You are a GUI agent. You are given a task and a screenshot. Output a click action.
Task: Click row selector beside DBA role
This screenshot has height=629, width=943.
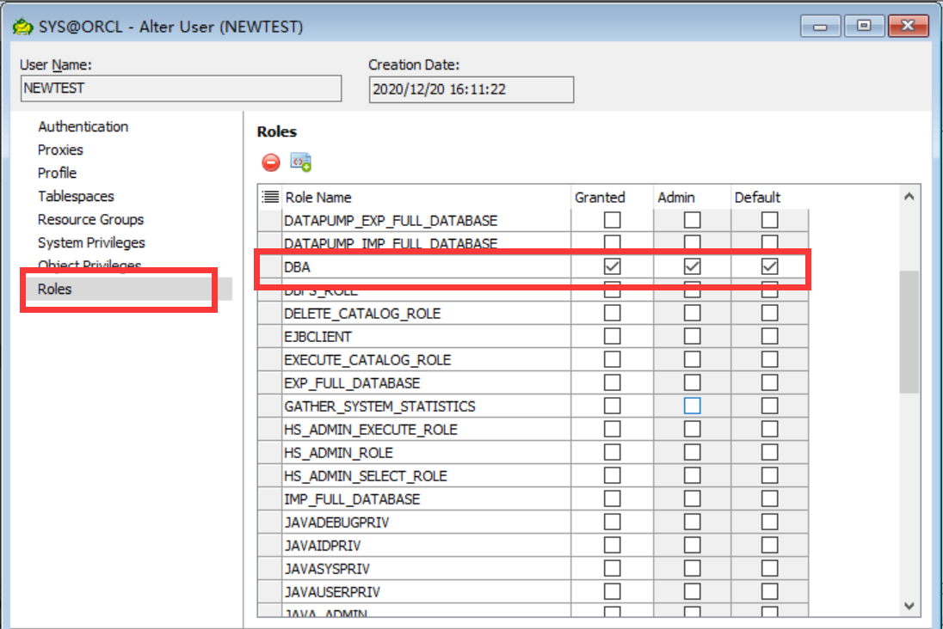coord(269,266)
